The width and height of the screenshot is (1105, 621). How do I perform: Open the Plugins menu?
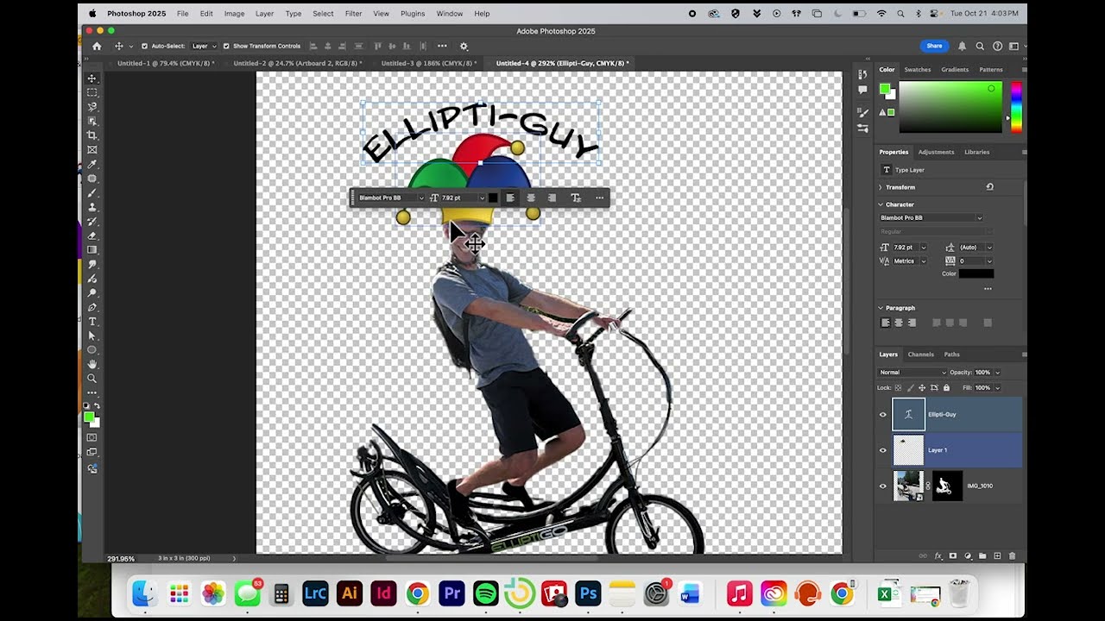point(413,14)
